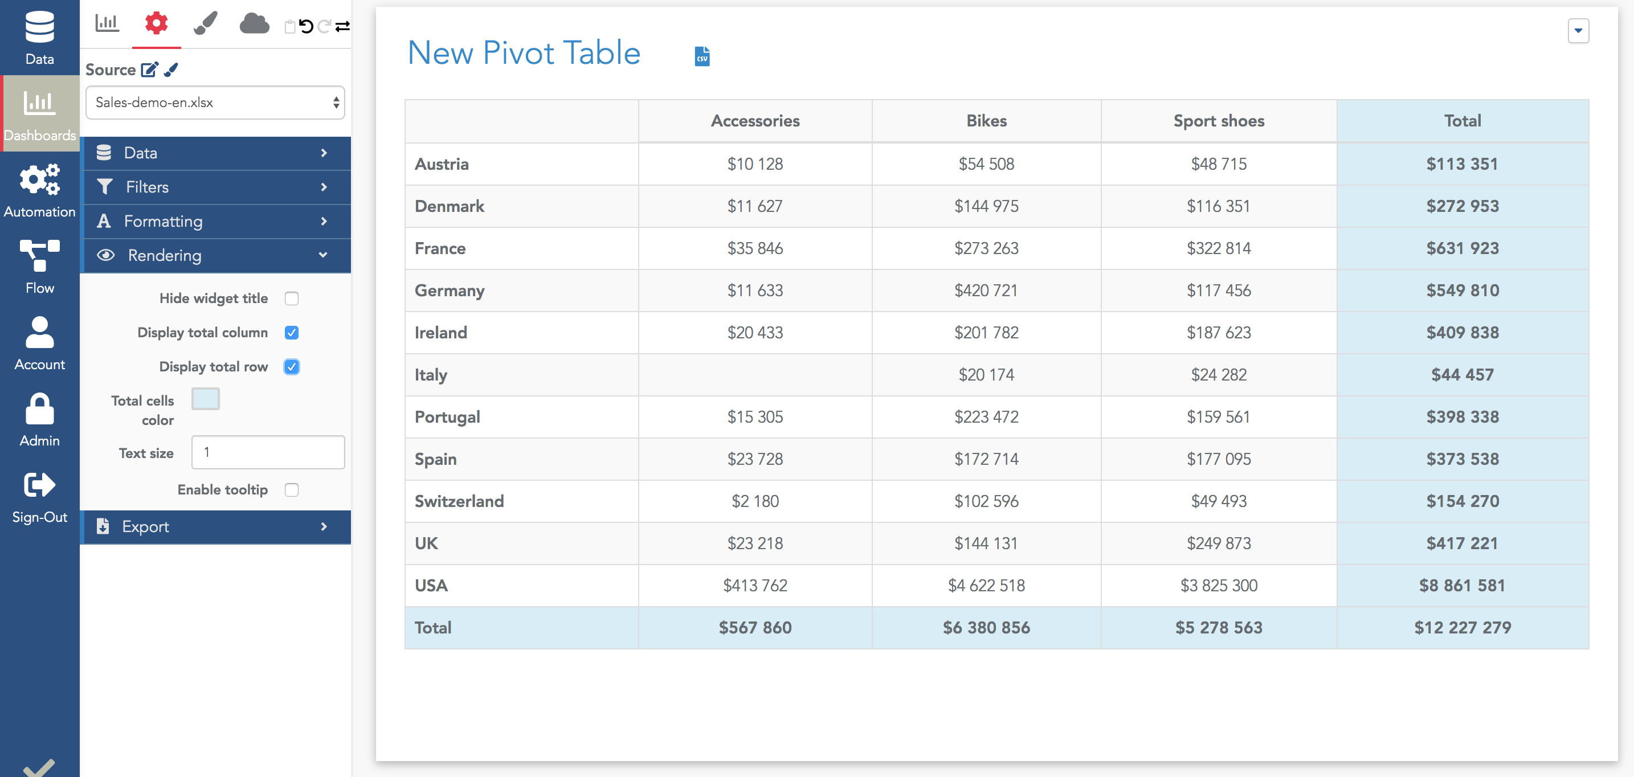The height and width of the screenshot is (777, 1634).
Task: Click the clipboard paste icon
Action: 290,26
